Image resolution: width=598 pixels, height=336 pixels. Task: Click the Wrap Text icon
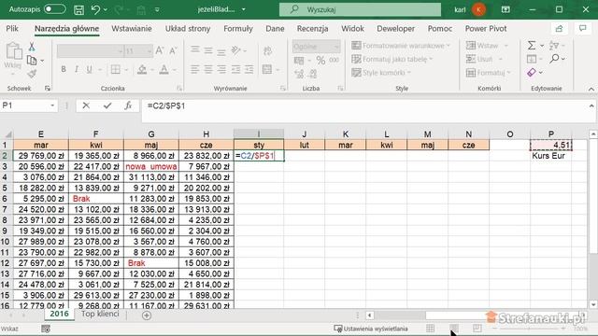(268, 50)
